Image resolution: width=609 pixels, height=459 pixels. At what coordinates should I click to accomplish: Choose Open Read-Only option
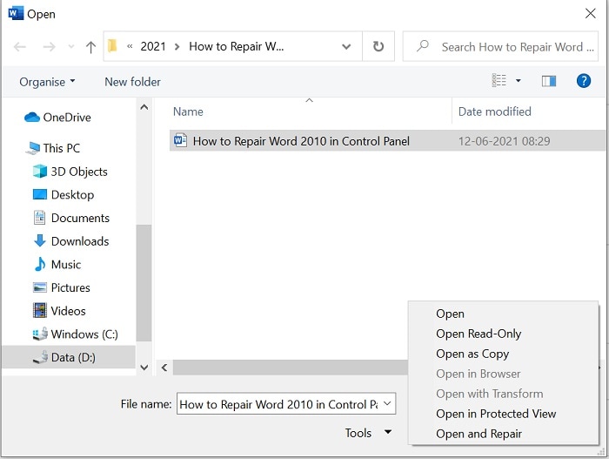click(478, 334)
